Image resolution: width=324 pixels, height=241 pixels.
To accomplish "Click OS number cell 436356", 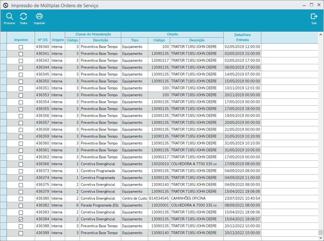I will (43, 116).
